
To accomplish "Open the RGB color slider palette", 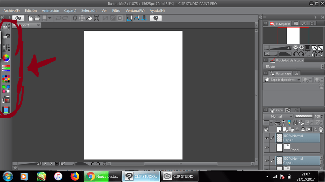I will tap(6, 68).
